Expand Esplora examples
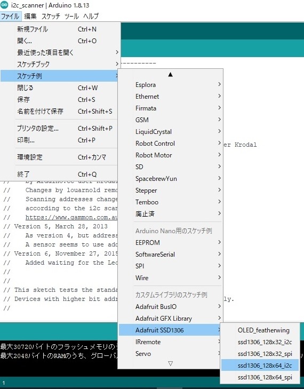304x389 pixels. click(x=170, y=85)
